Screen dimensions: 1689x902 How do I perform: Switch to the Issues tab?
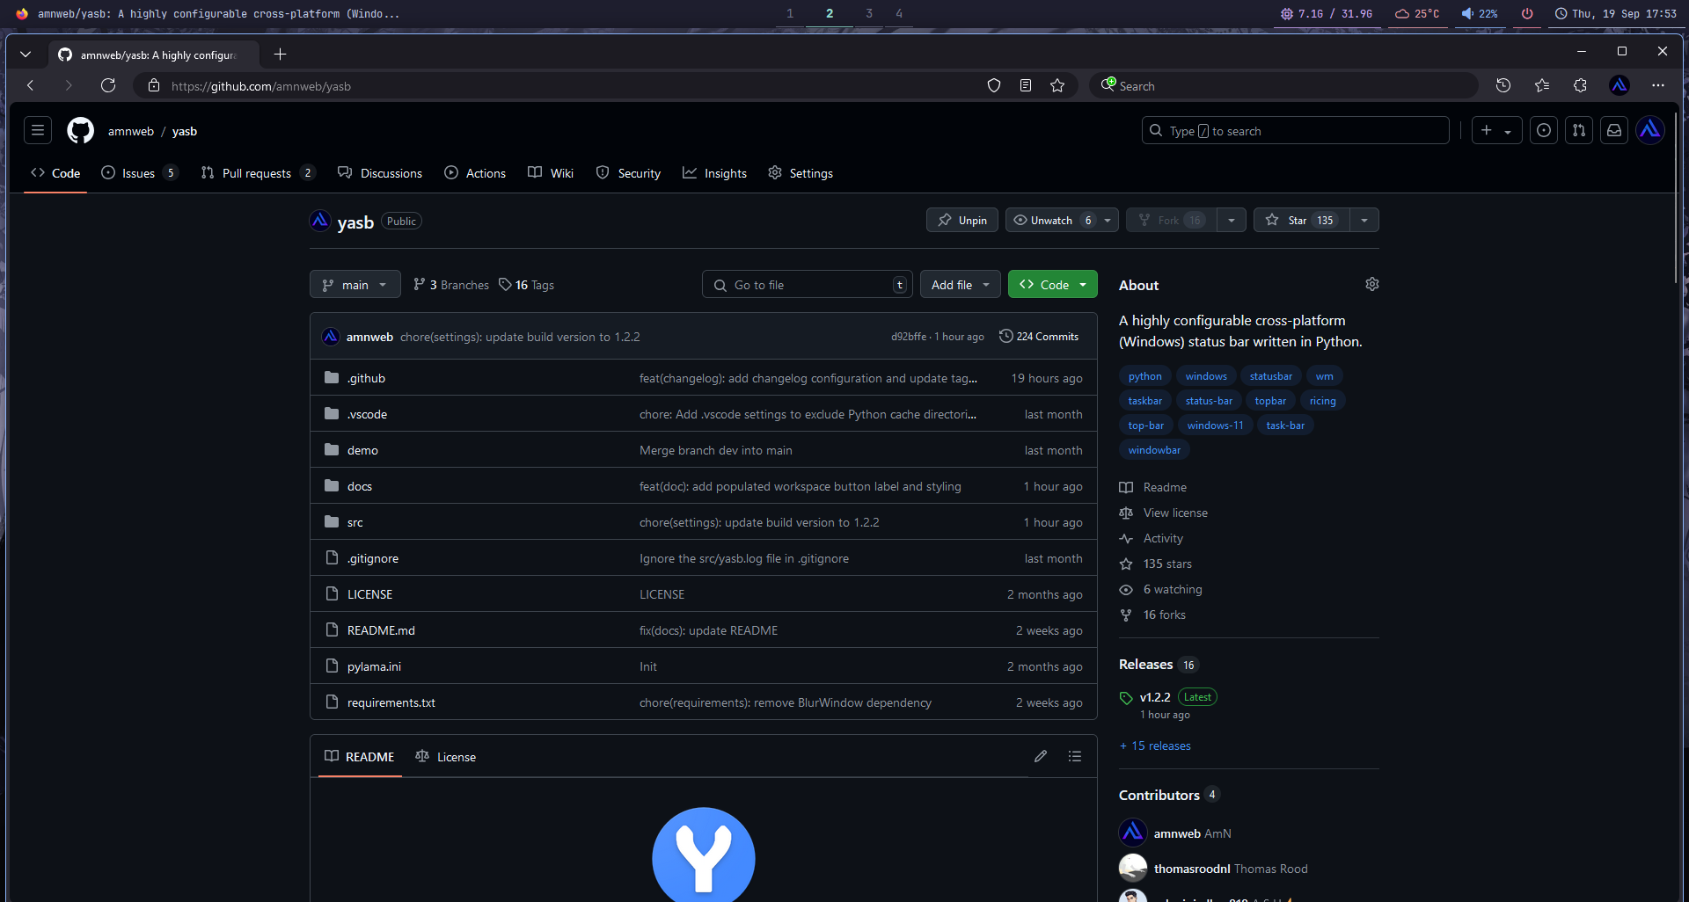[x=139, y=173]
